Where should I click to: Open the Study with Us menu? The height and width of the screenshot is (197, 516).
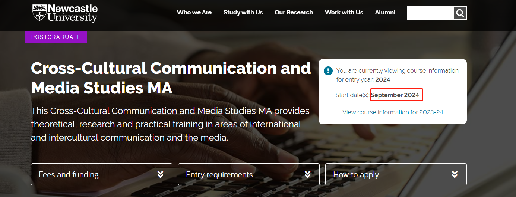pos(243,13)
